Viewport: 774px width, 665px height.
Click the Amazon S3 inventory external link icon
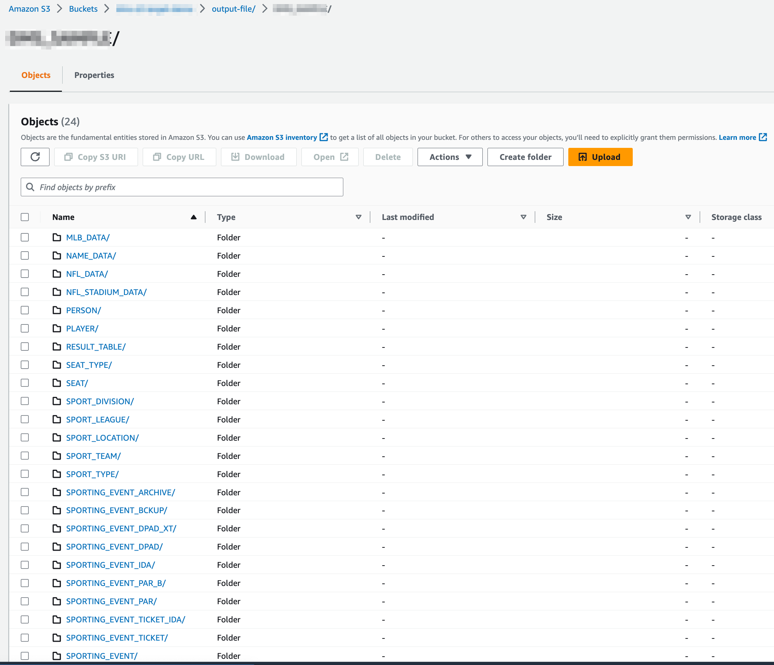click(324, 137)
